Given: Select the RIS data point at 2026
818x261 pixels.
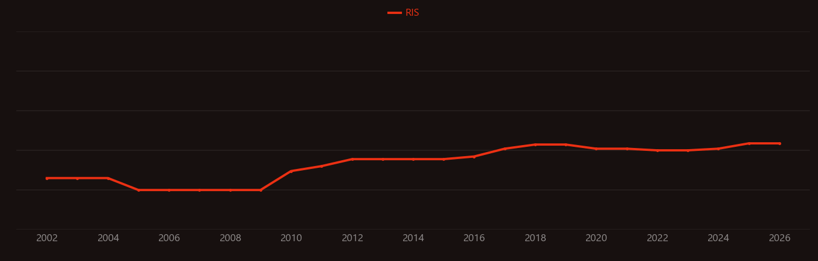Looking at the screenshot, I should click(779, 143).
